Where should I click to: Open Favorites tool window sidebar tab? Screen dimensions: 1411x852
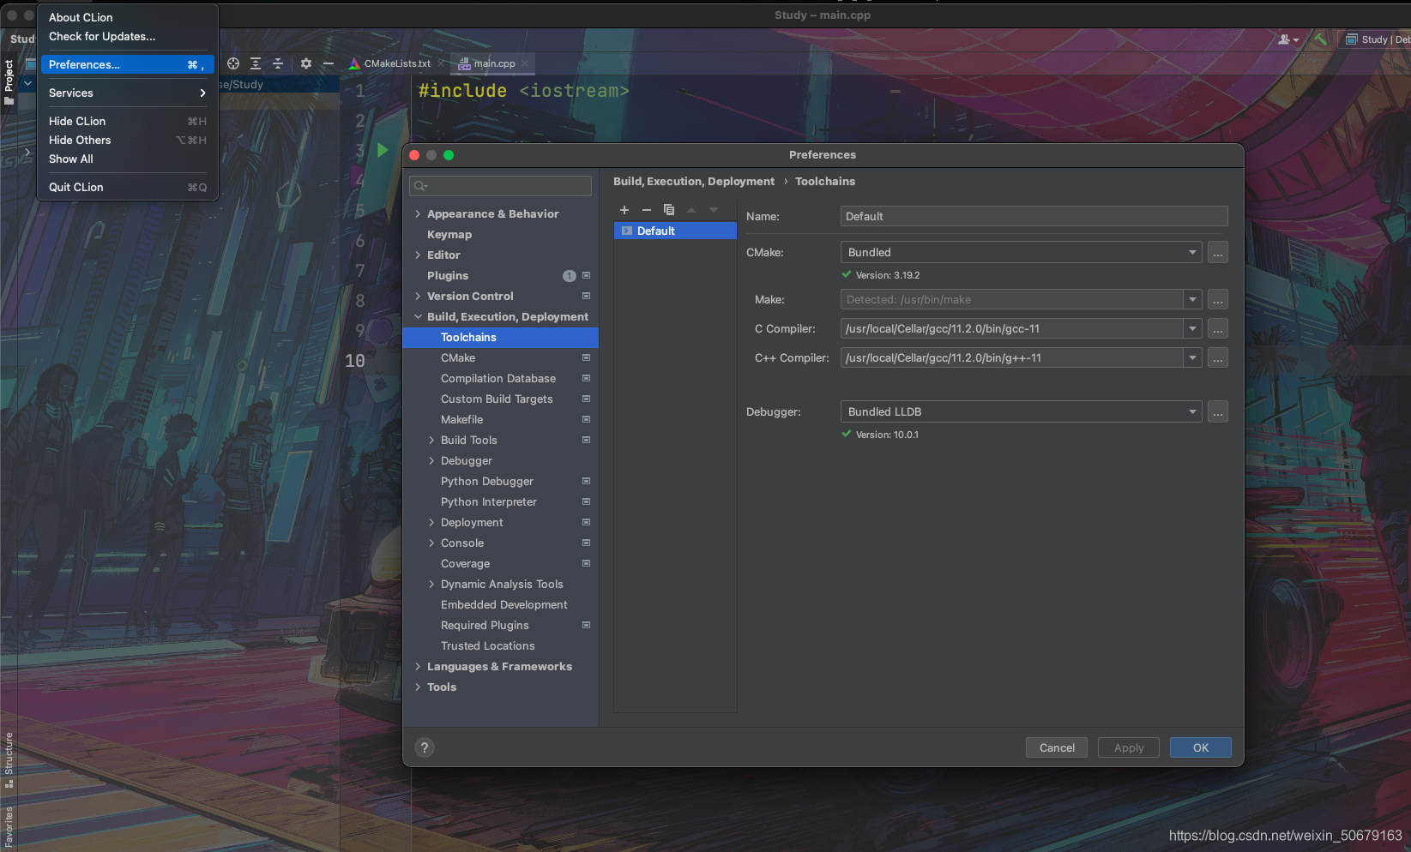[9, 826]
